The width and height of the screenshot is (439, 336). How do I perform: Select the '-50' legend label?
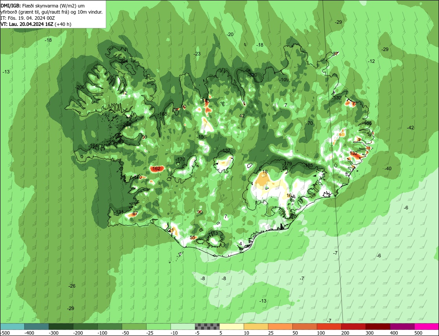pos(126,333)
